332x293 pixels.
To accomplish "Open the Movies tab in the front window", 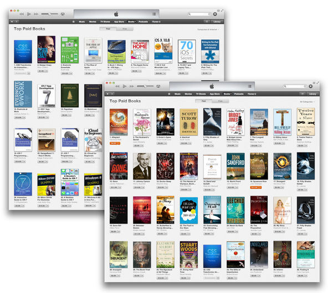I will [x=188, y=94].
